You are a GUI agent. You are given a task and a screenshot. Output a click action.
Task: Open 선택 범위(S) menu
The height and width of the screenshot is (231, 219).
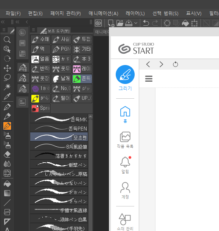pyautogui.click(x=165, y=14)
